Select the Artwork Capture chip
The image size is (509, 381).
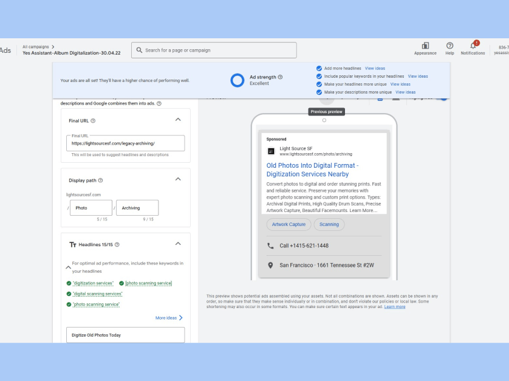pyautogui.click(x=289, y=224)
